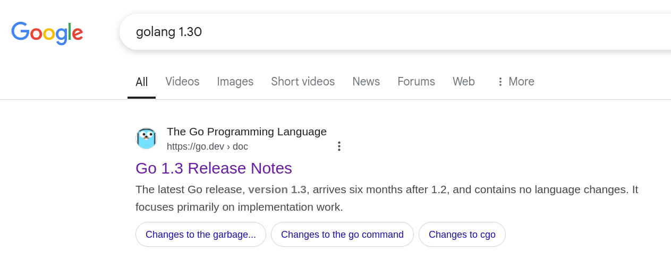Open the three-dot menu beside go.dev result
671x259 pixels.
pos(339,146)
